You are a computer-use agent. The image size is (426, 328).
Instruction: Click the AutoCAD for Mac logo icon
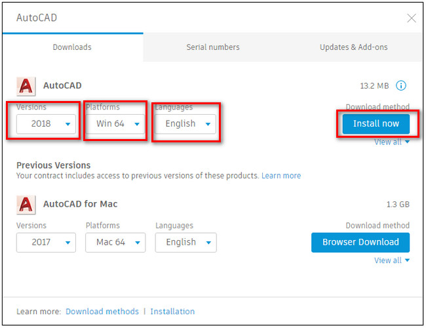26,205
